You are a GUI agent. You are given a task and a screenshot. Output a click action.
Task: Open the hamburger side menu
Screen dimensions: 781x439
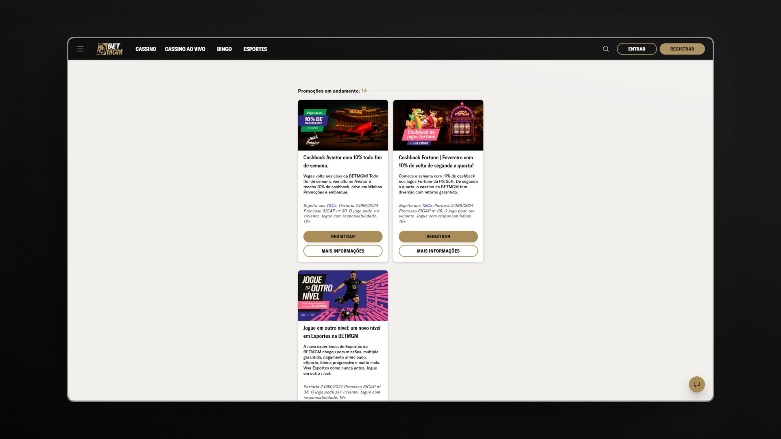80,49
